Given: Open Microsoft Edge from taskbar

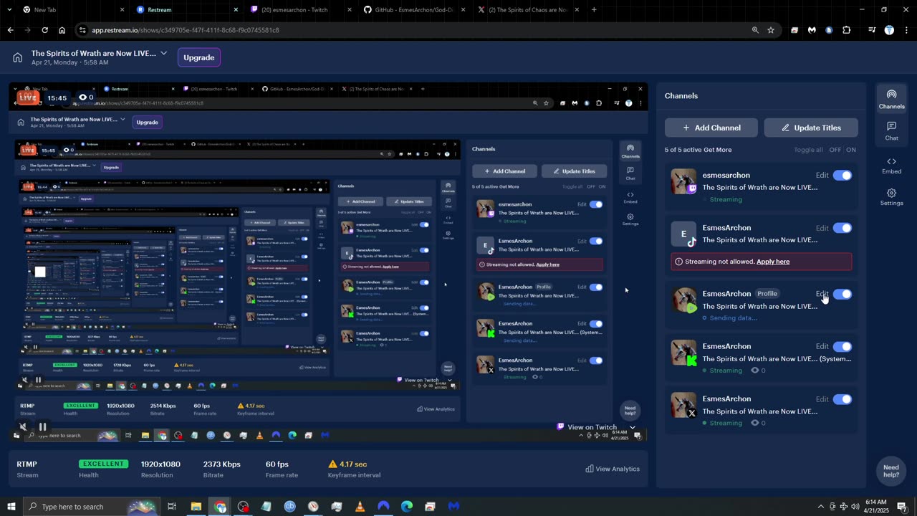Looking at the screenshot, I should (x=407, y=507).
